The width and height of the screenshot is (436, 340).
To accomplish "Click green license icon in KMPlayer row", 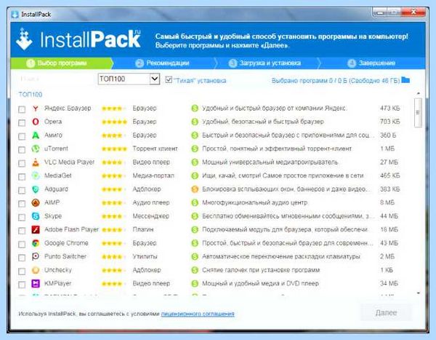I will pos(195,283).
